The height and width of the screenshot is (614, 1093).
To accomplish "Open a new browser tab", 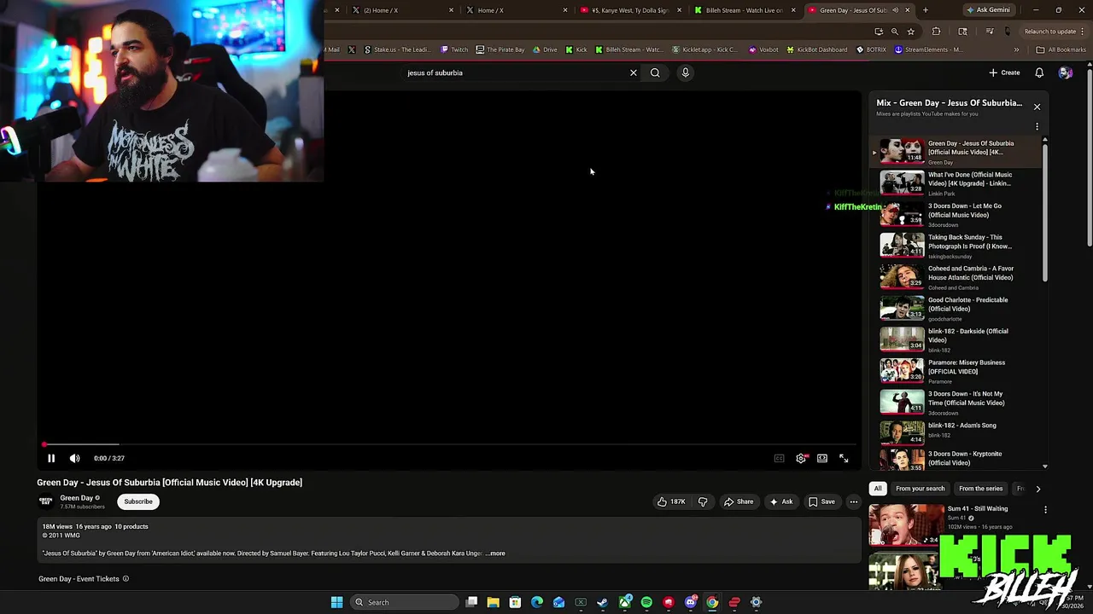I will click(x=926, y=10).
